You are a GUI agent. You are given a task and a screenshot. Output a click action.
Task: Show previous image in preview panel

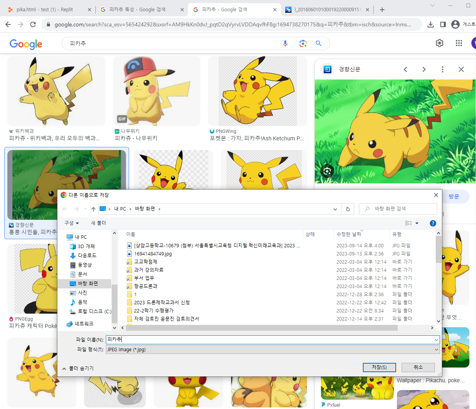click(405, 69)
